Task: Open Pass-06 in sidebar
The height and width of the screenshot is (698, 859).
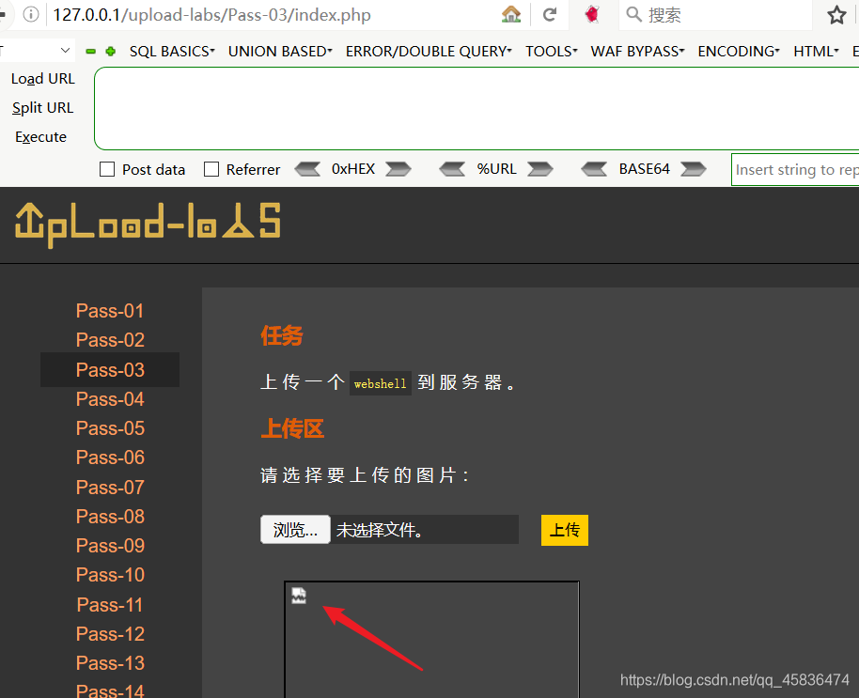Action: tap(110, 458)
